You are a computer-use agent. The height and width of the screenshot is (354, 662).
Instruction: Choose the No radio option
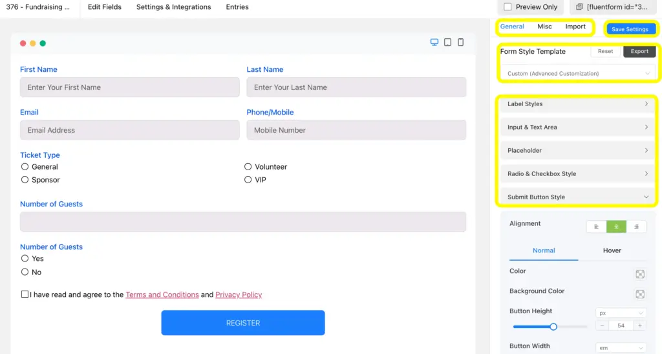click(x=25, y=272)
